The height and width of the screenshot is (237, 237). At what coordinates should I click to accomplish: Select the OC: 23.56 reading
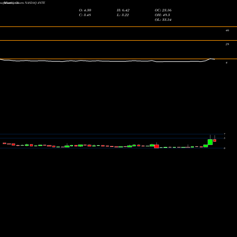click(163, 10)
